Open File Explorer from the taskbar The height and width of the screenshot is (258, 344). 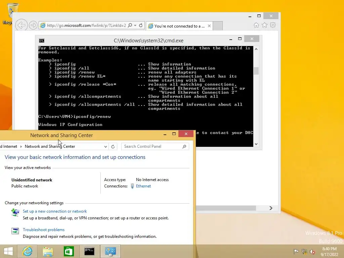pos(48,251)
